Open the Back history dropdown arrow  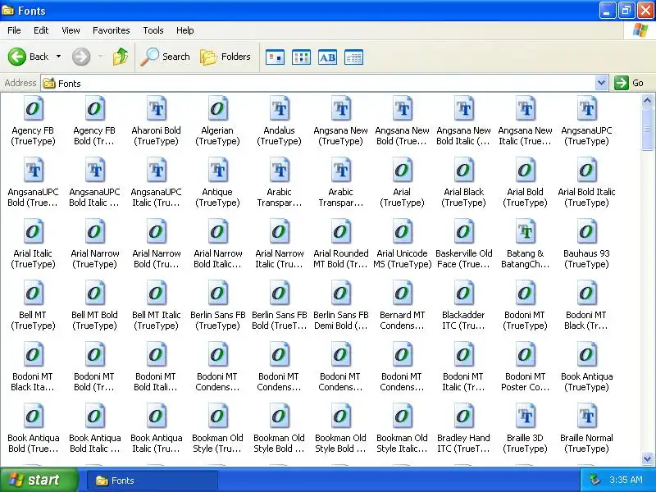(58, 57)
